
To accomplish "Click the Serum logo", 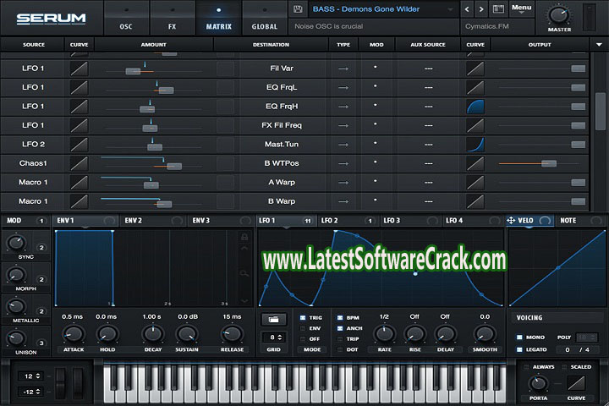I will tap(51, 19).
